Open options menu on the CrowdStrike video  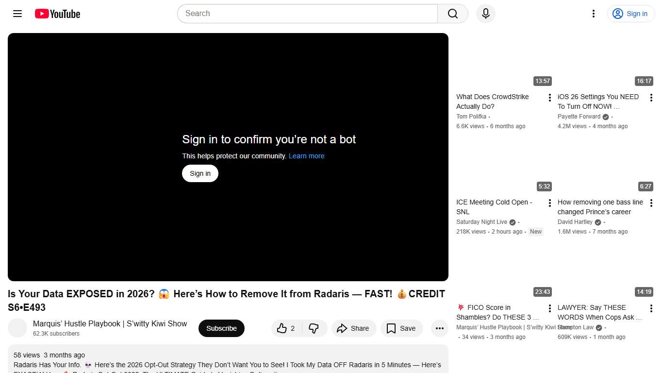coord(549,97)
